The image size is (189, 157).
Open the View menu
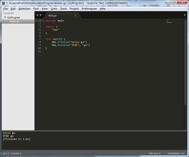coord(45,9)
